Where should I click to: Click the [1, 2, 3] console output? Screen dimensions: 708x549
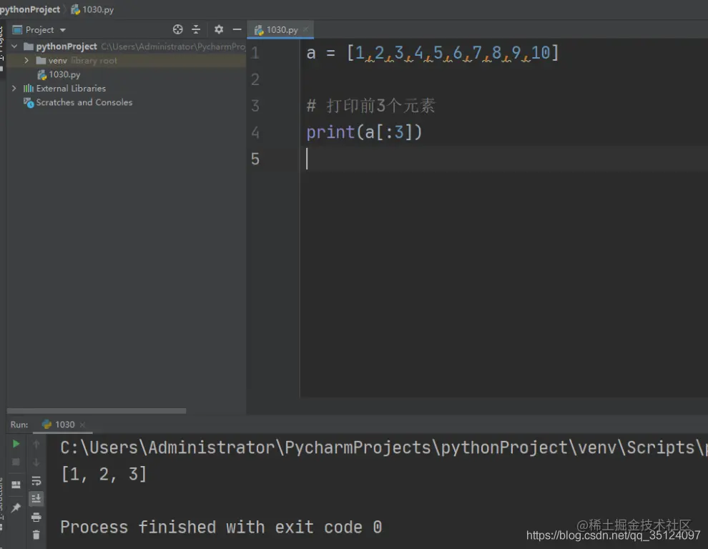[x=104, y=474]
